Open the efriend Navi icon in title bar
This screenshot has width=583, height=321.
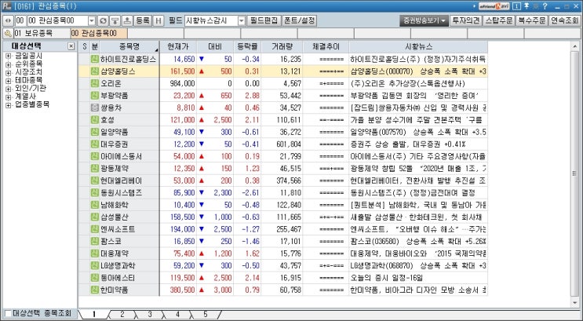coord(494,6)
